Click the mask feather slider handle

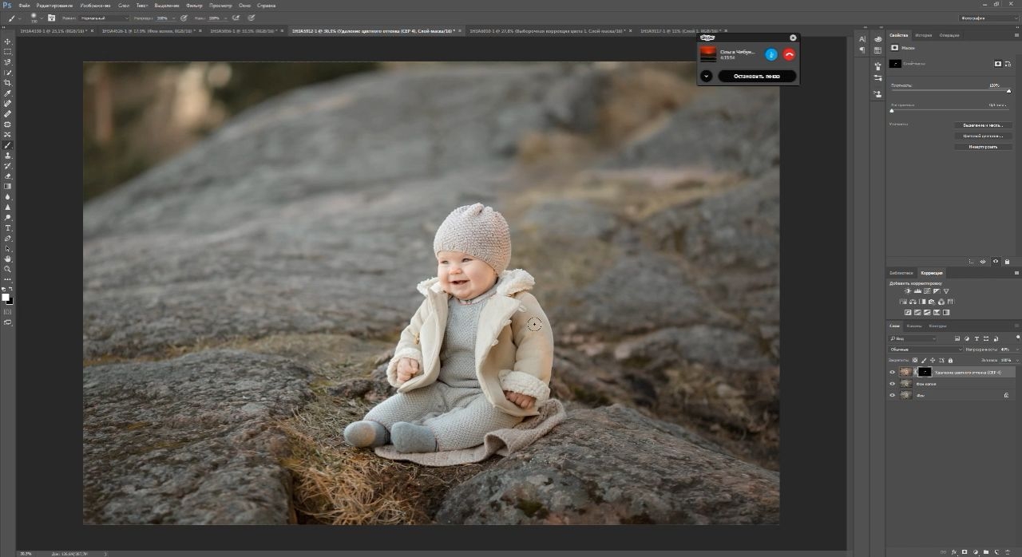tap(892, 110)
